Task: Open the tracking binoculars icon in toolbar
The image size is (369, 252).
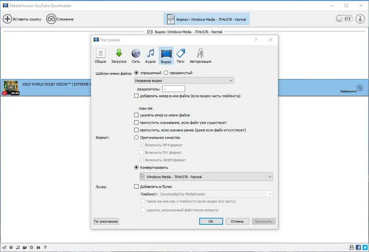Action: pos(51,19)
